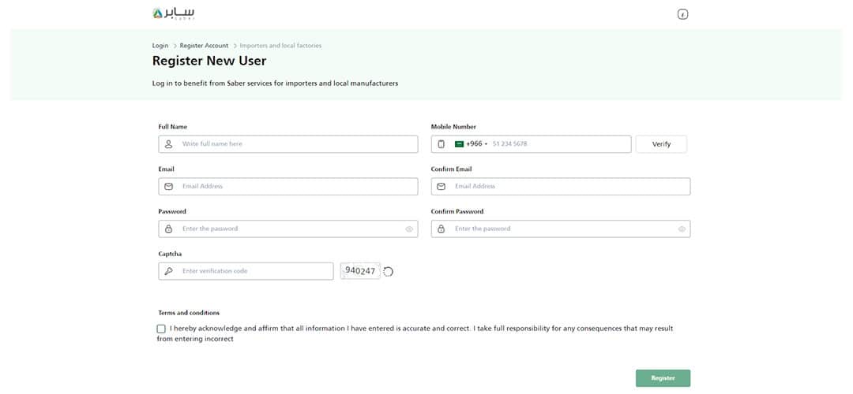
Task: Tick the terms acknowledgement checkbox
Action: (x=161, y=329)
